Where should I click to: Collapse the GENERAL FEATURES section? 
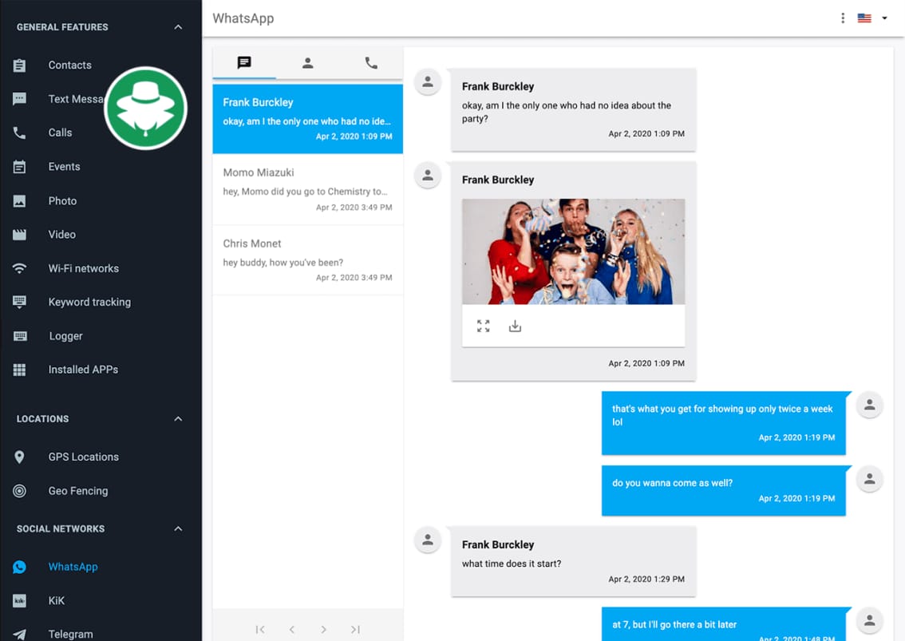[177, 26]
